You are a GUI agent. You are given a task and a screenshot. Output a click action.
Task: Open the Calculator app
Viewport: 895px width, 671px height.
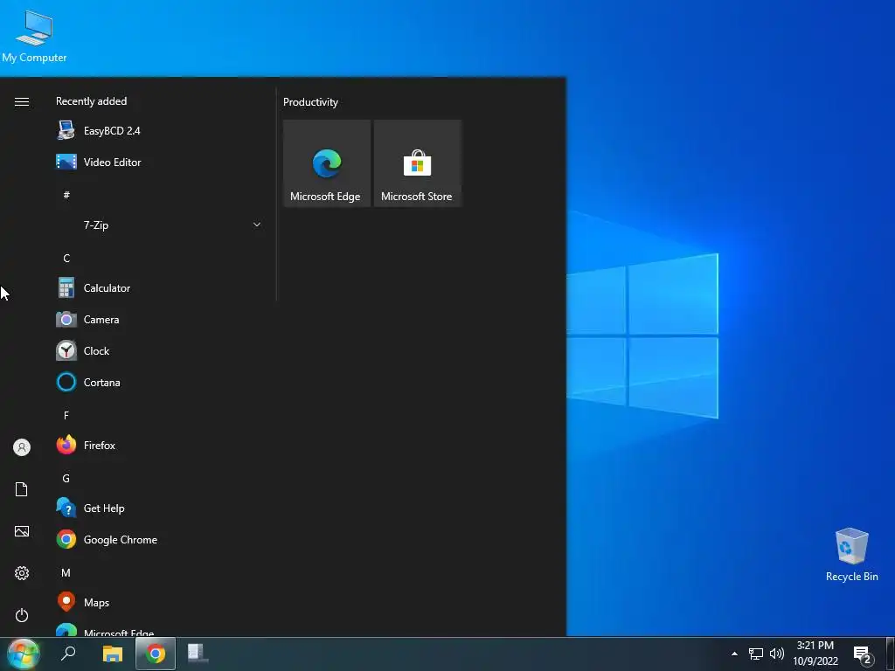[159, 288]
